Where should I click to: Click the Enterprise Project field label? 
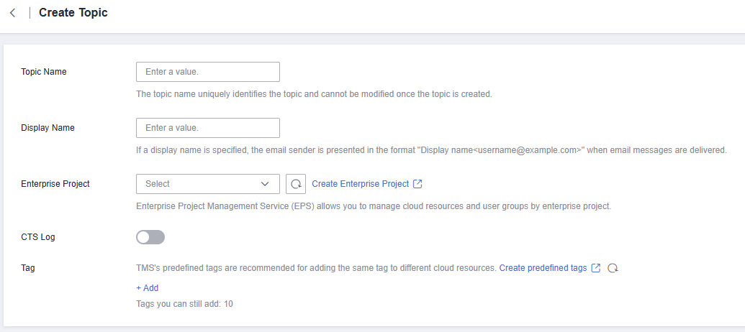(x=55, y=184)
